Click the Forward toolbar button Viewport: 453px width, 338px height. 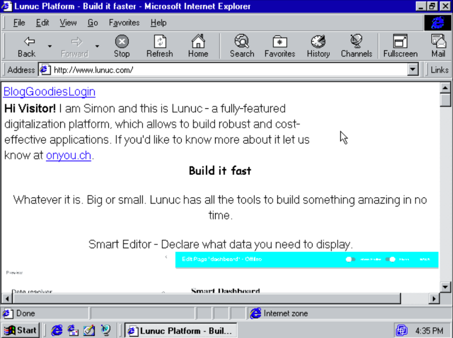(x=75, y=46)
